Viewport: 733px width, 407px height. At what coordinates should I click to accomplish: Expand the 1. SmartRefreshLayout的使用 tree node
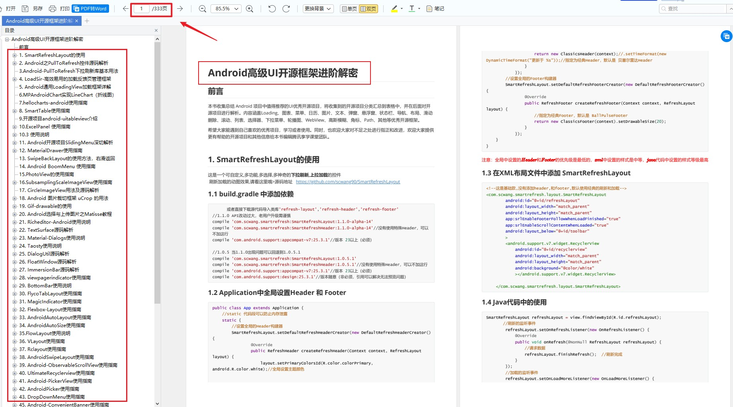15,55
